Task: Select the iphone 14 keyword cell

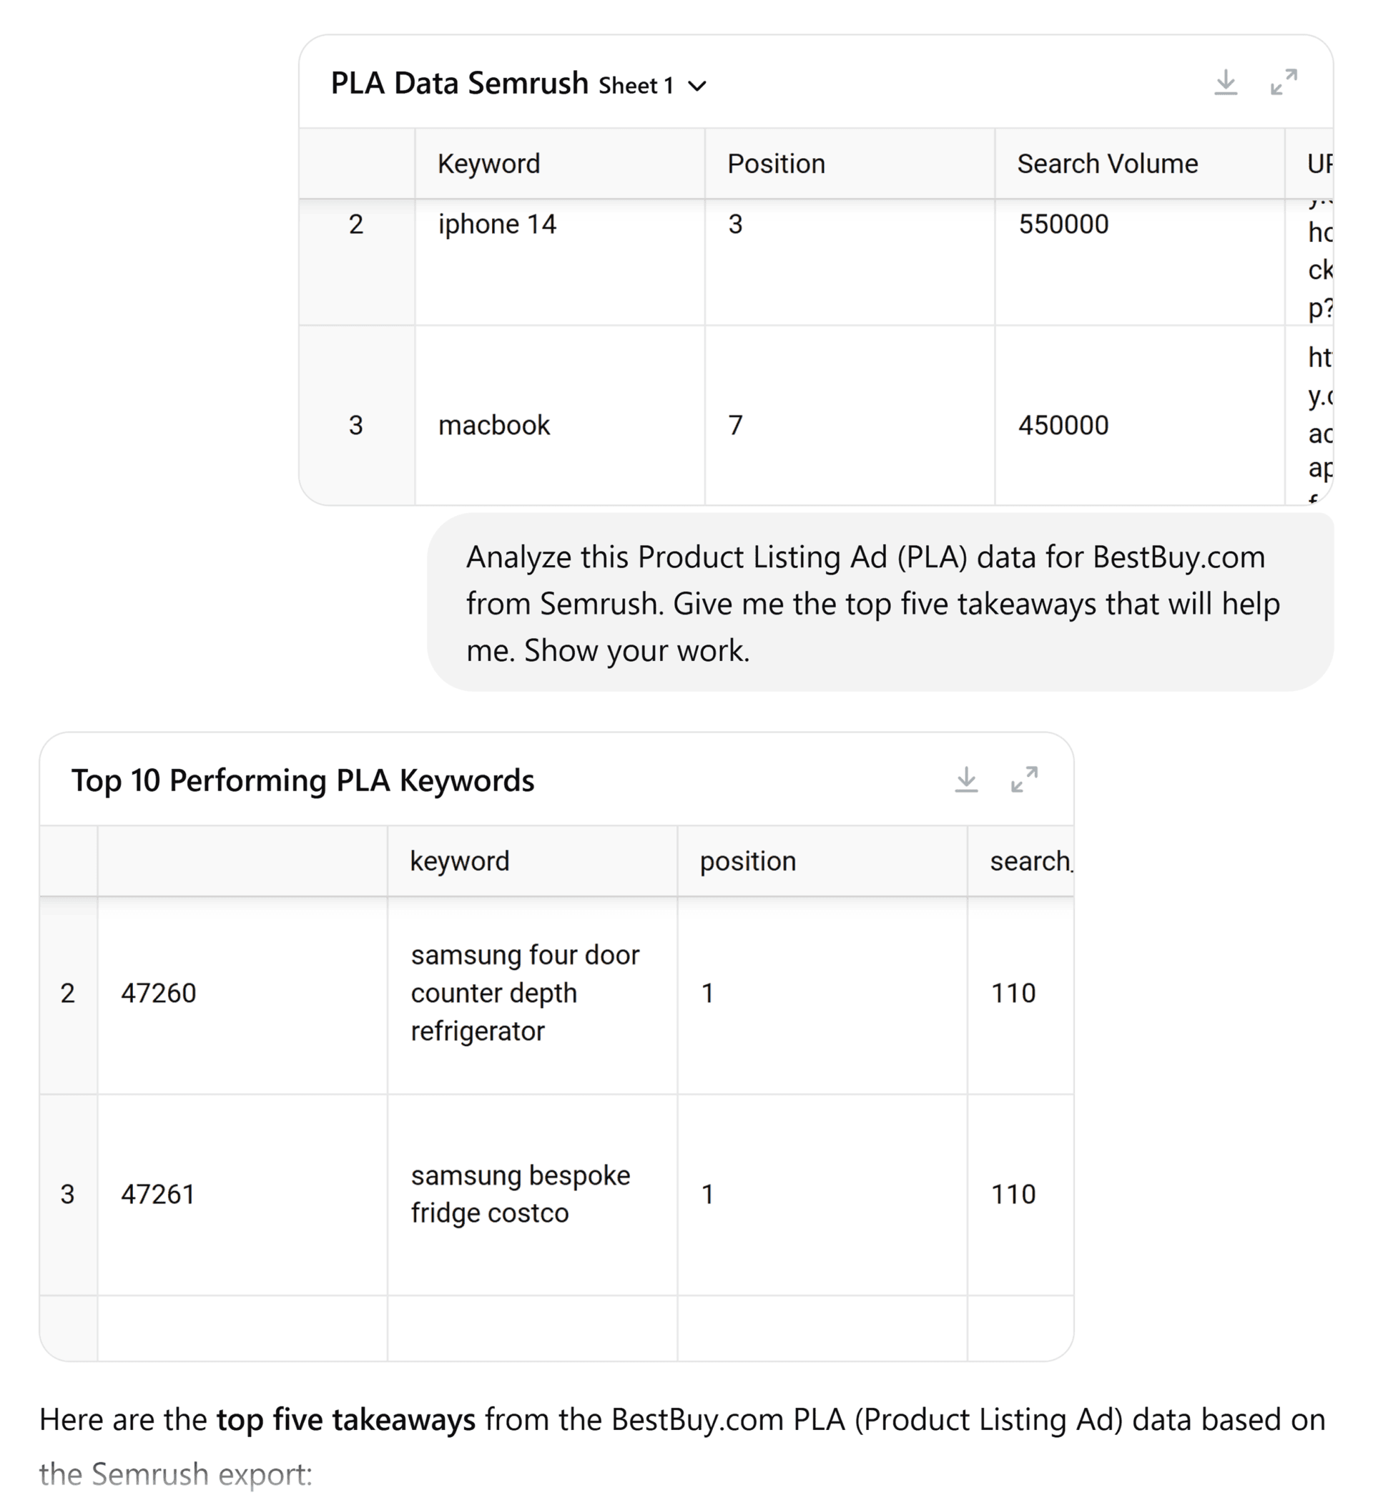Action: pyautogui.click(x=497, y=225)
